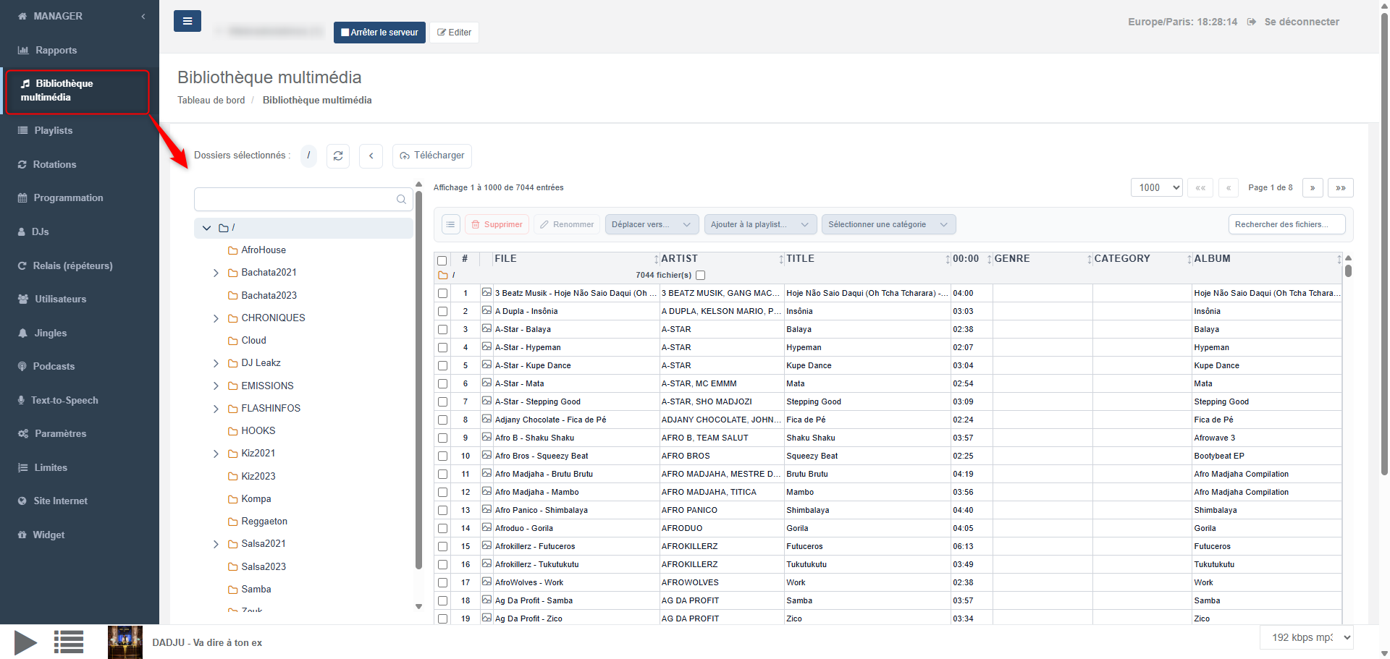Image resolution: width=1390 pixels, height=659 pixels.
Task: Click the back chevron folder button
Action: [x=371, y=156]
